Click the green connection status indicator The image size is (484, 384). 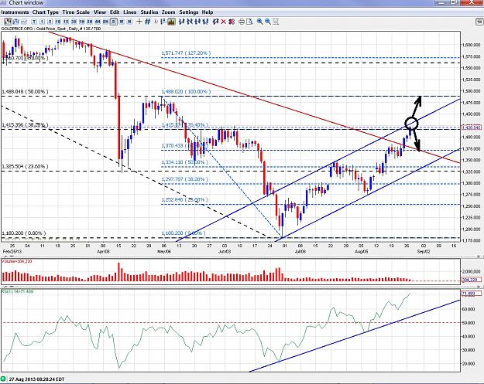click(x=3, y=379)
